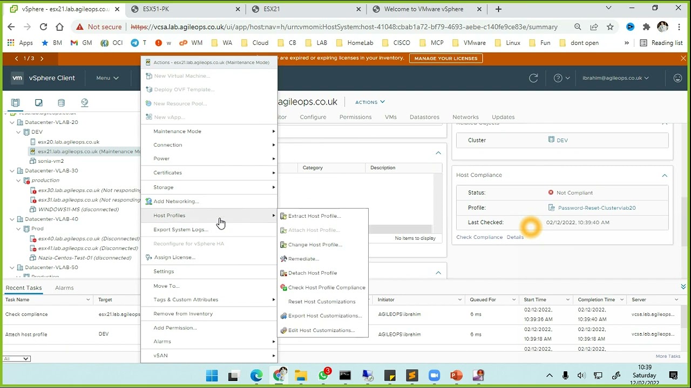Dismiss the license warning banner
This screenshot has width=691, height=388.
click(683, 58)
